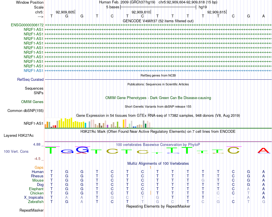The width and height of the screenshot is (272, 217).
Task: Open the 100 Vert. Cons label
Action: pyautogui.click(x=16, y=151)
